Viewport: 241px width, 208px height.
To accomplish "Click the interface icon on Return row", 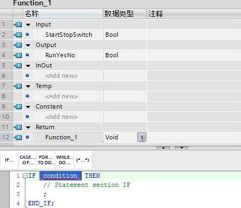I will pyautogui.click(x=18, y=127).
